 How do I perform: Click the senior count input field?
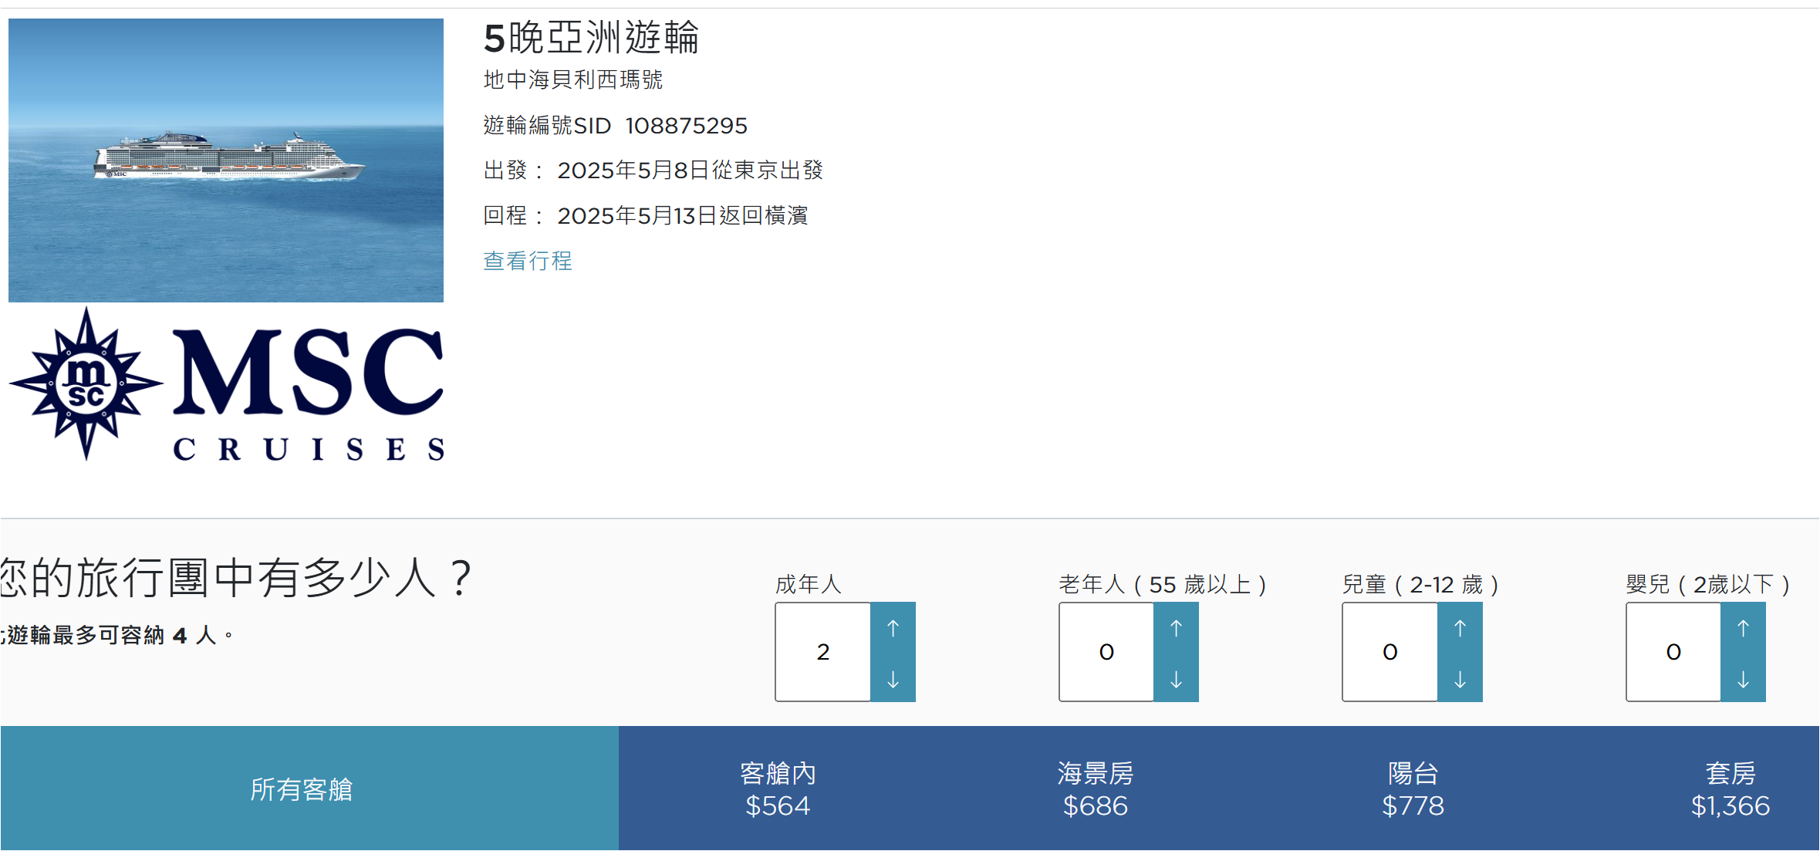click(1106, 652)
